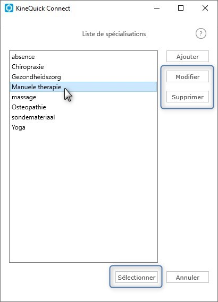
Task: Click the Modifier button
Action: (188, 76)
